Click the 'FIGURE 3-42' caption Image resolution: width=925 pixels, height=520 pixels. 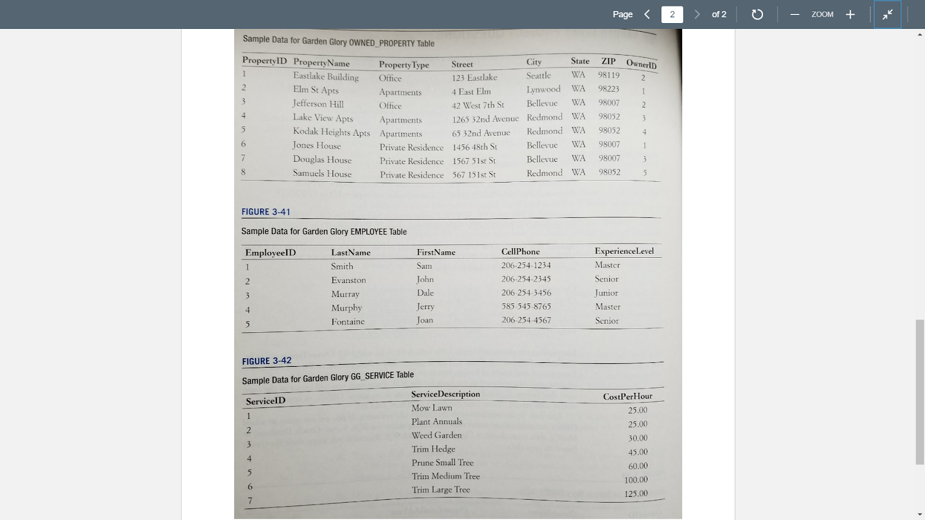pyautogui.click(x=267, y=361)
